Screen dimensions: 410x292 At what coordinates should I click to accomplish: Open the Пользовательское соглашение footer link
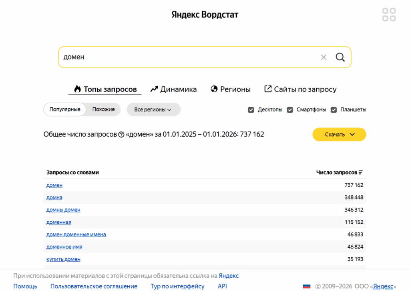click(x=94, y=286)
